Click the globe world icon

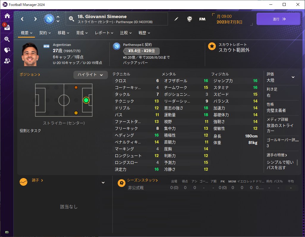[x=189, y=19]
